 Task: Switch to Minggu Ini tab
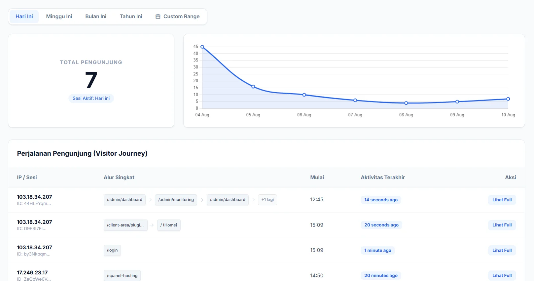coord(59,17)
